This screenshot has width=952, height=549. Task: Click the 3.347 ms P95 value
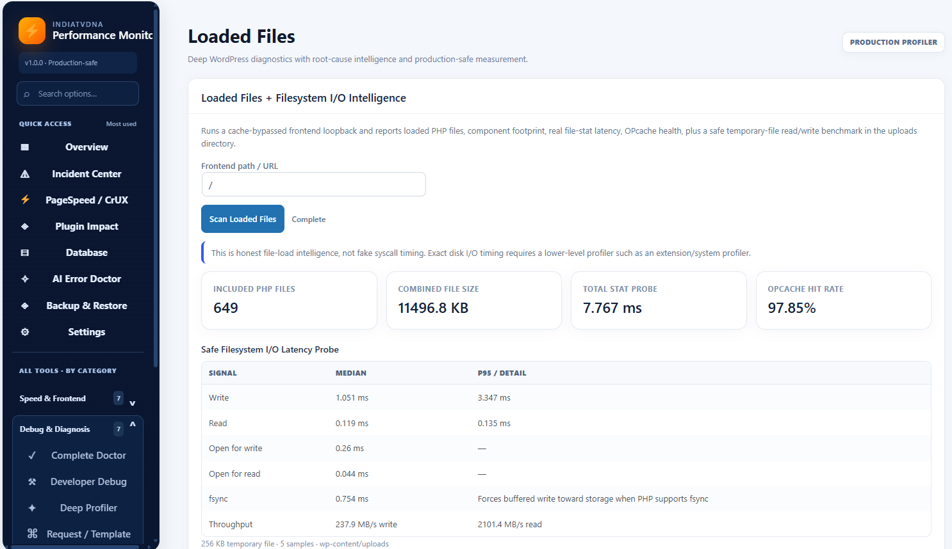[x=494, y=398]
